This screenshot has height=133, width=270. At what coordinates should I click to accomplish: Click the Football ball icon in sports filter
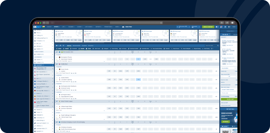(x=64, y=49)
